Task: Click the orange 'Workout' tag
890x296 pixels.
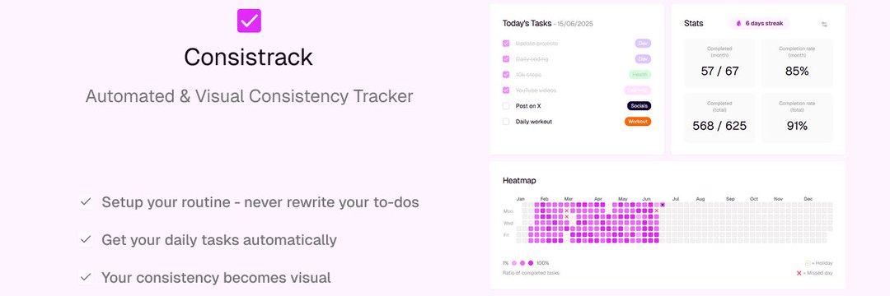Action: [637, 122]
